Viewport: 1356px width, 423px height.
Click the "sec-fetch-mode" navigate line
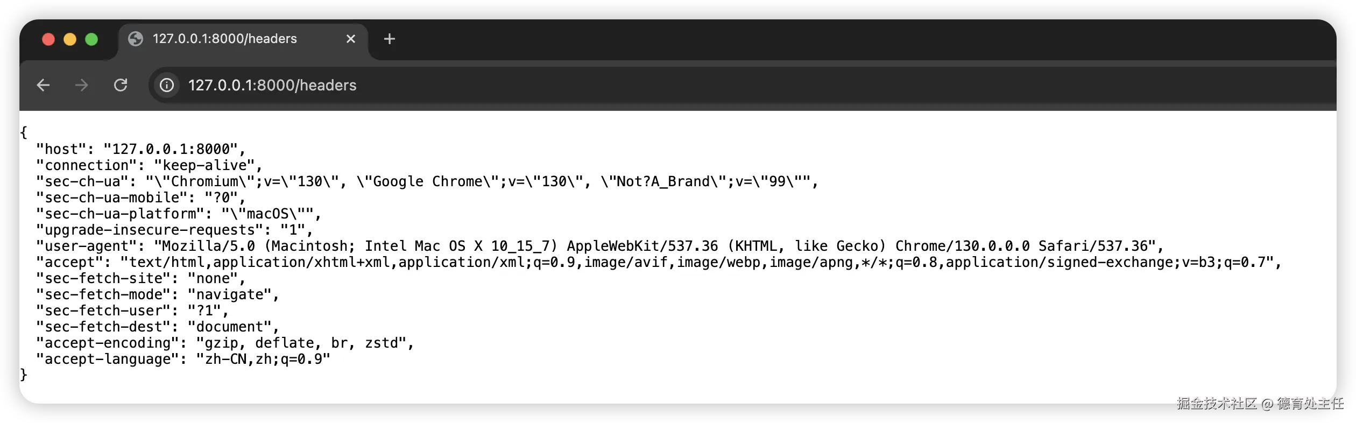tap(157, 294)
